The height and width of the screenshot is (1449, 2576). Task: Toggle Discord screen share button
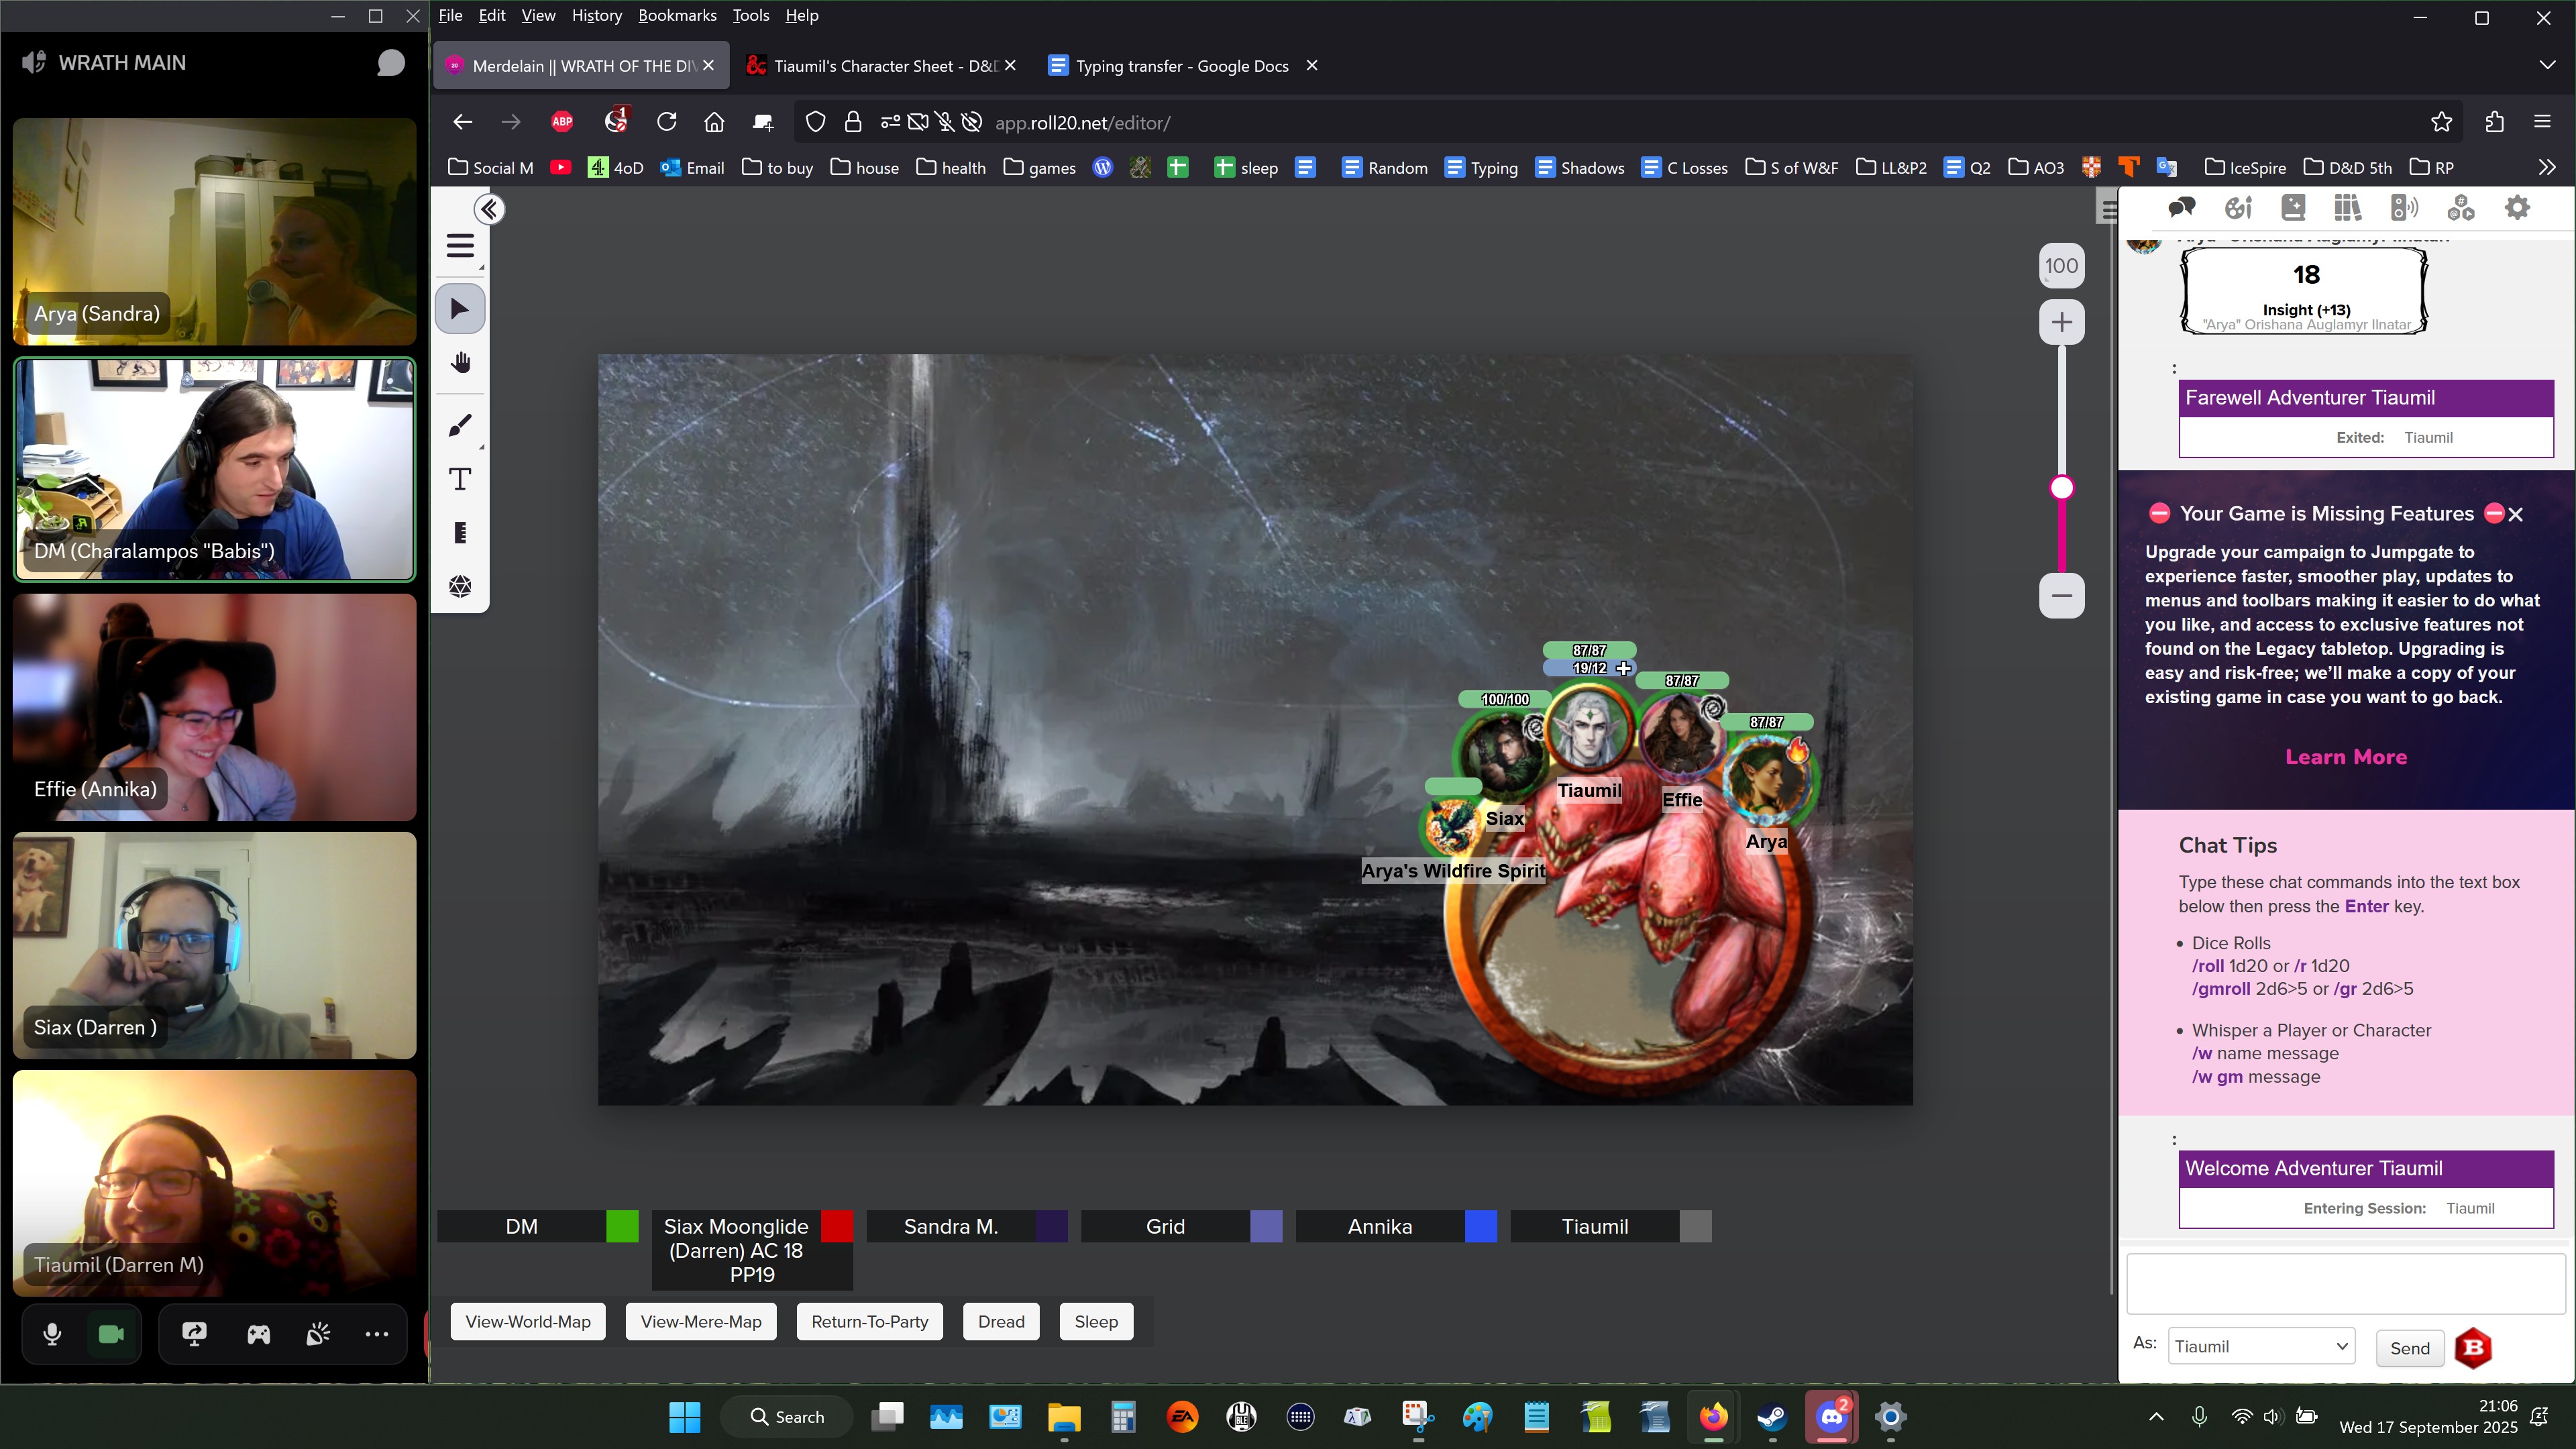194,1334
